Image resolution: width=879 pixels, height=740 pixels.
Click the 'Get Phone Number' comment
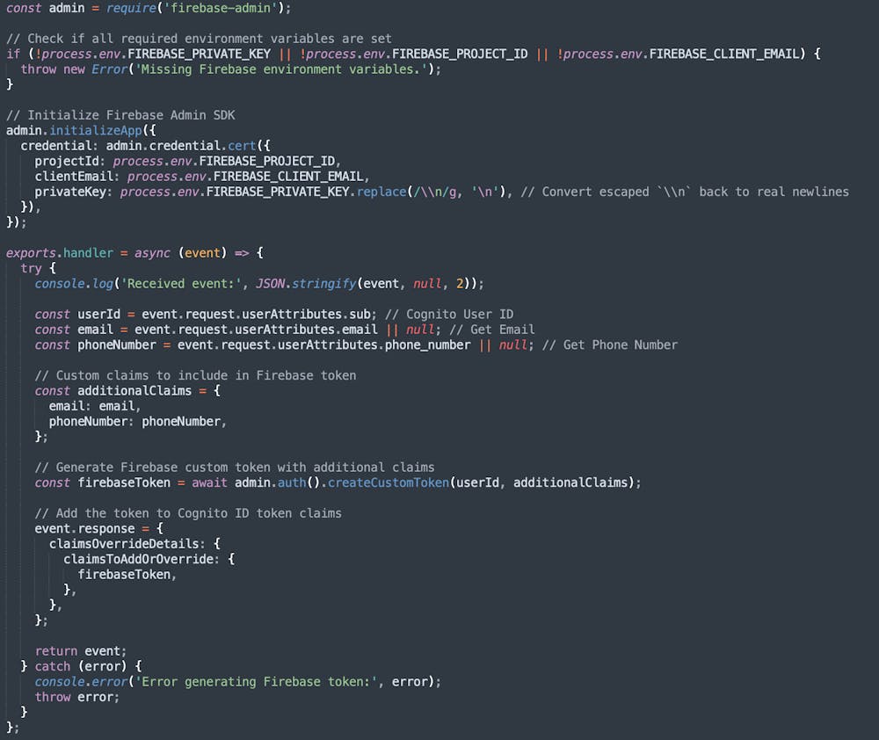tap(610, 345)
